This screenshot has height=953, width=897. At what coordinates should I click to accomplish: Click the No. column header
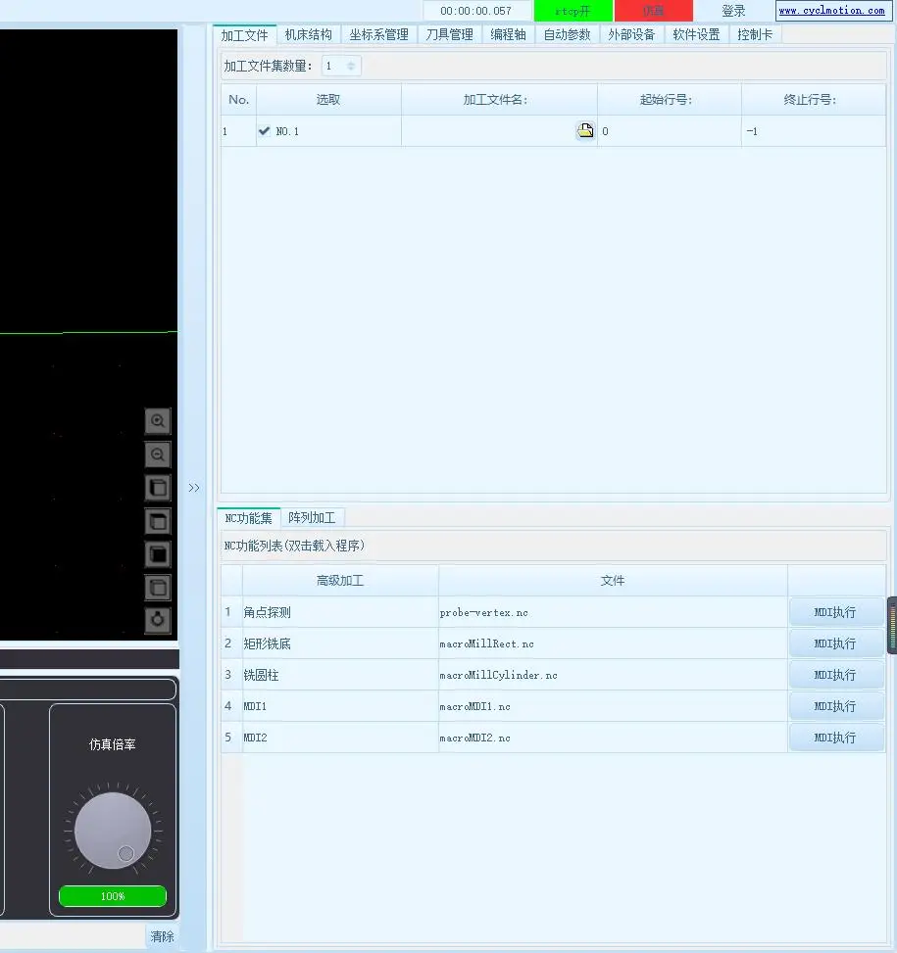click(238, 100)
